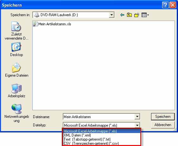
Task: Go back using the blue arrow icon
Action: click(122, 15)
